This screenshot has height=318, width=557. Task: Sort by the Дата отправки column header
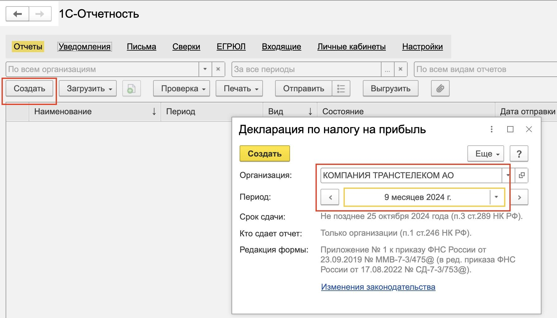[x=527, y=111]
